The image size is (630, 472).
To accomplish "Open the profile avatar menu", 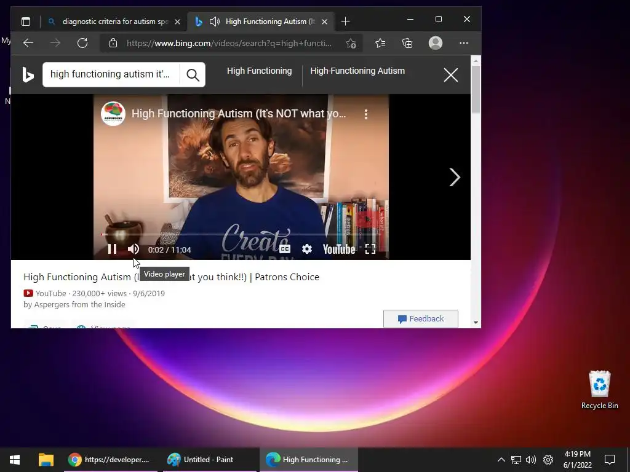I will tap(436, 43).
